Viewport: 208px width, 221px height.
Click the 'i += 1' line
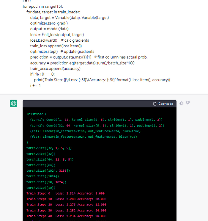[35, 85]
